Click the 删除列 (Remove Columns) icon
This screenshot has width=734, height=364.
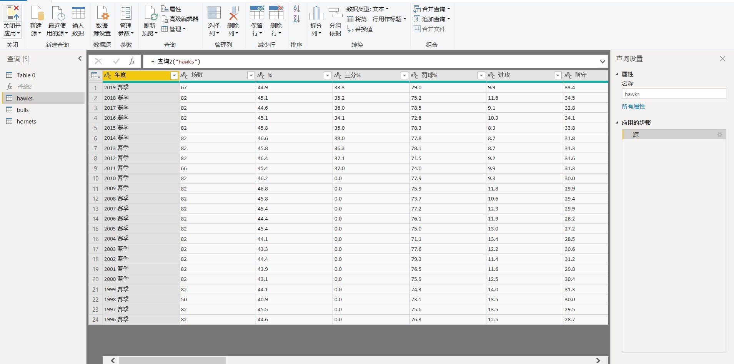pos(233,13)
